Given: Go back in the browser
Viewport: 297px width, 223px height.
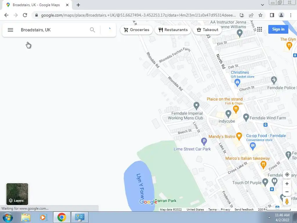Looking at the screenshot, I should point(6,15).
